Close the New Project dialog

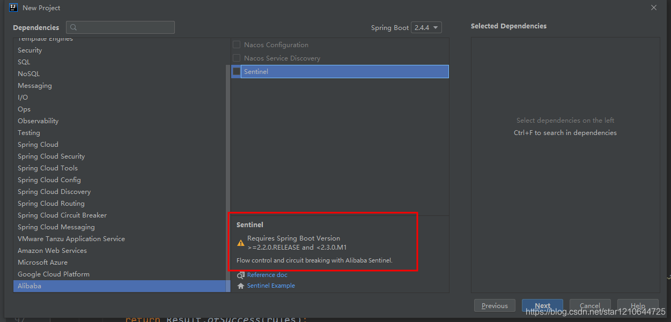tap(653, 8)
